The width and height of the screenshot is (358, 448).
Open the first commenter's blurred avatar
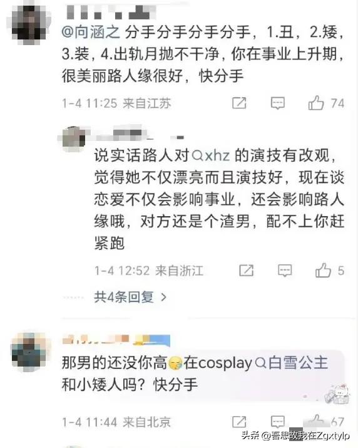[x=29, y=24]
